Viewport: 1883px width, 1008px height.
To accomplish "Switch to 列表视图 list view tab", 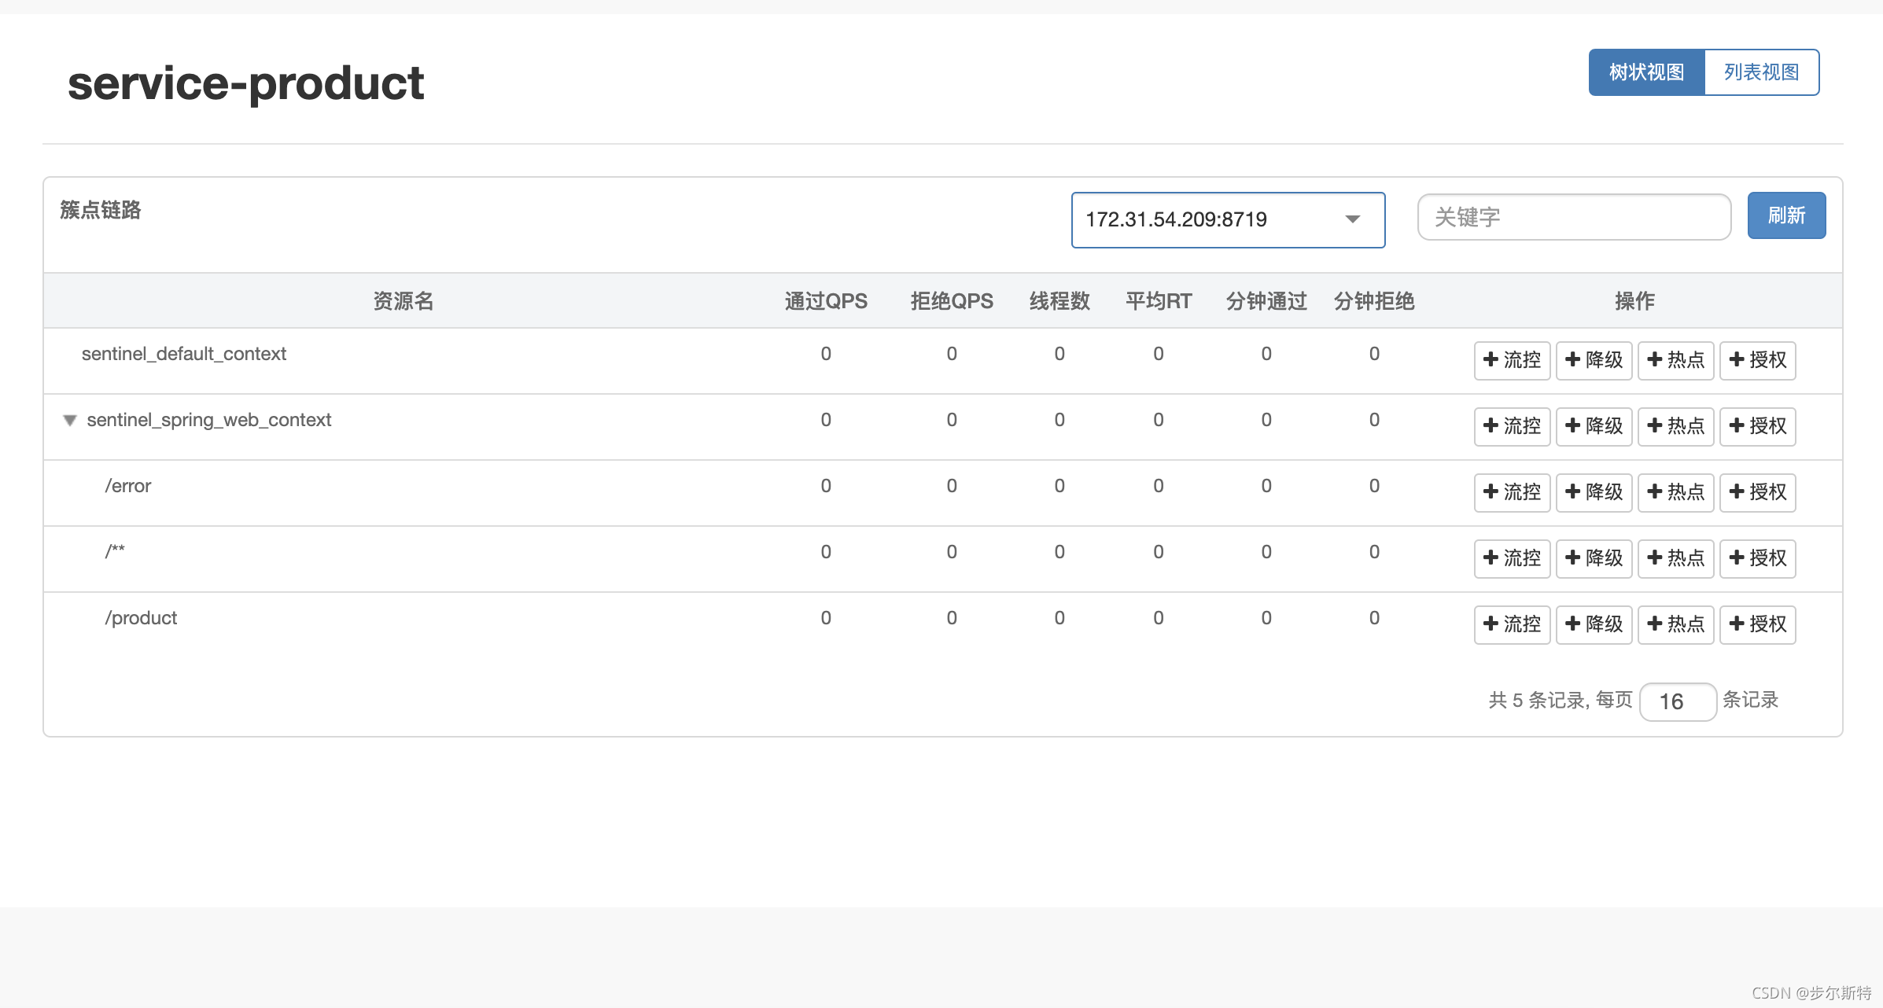I will pos(1761,72).
